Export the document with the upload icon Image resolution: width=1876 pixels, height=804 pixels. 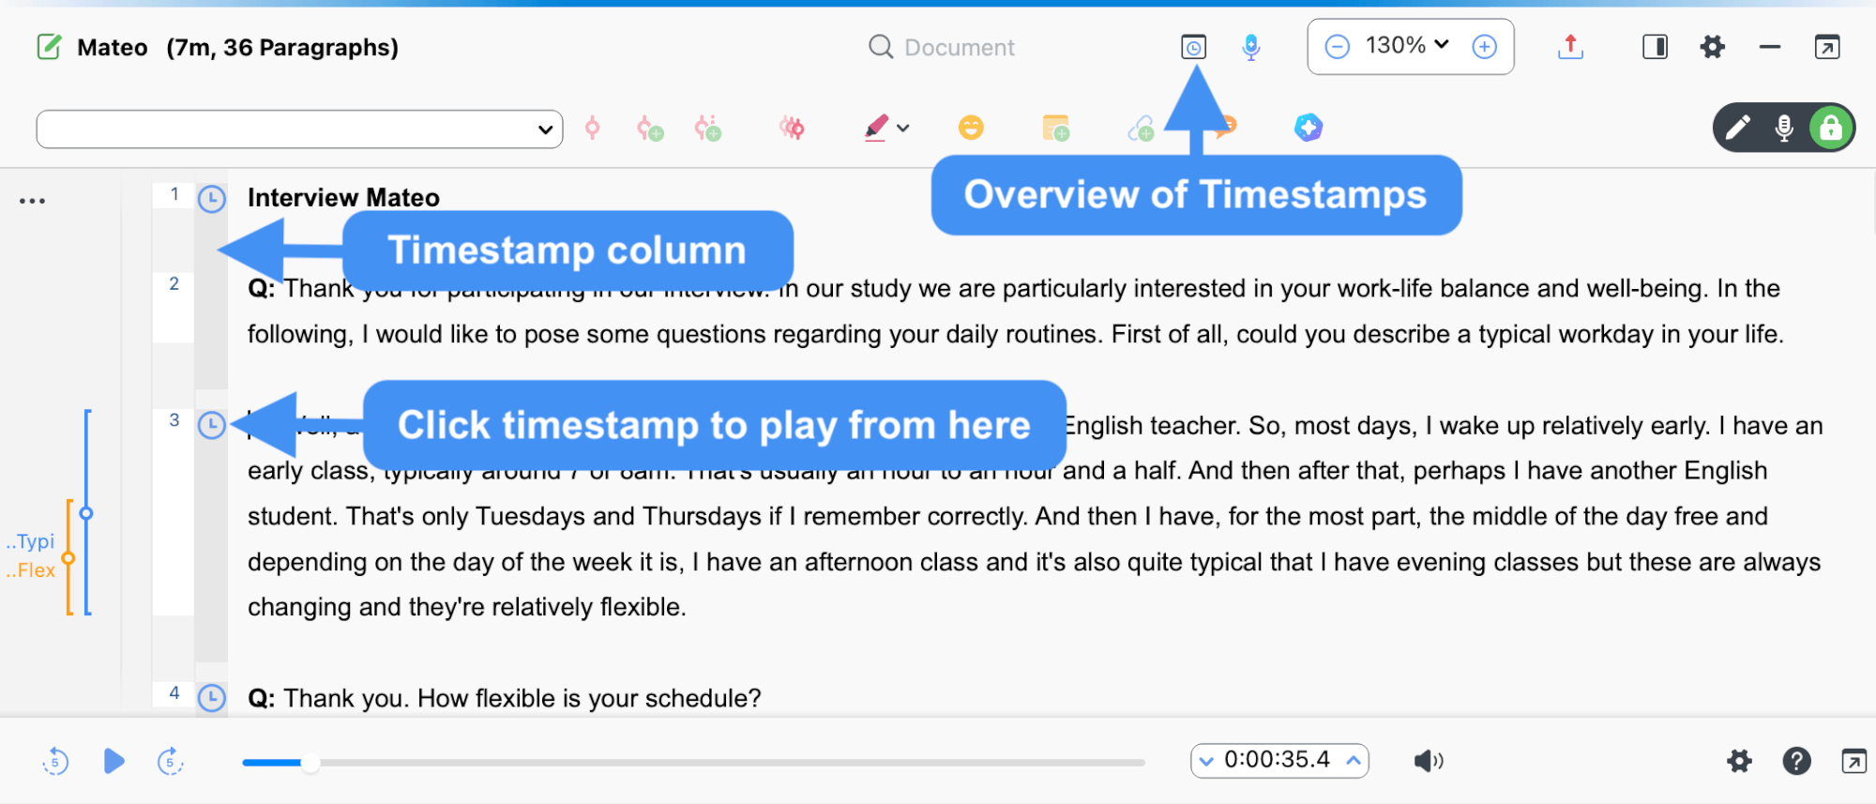[1570, 47]
